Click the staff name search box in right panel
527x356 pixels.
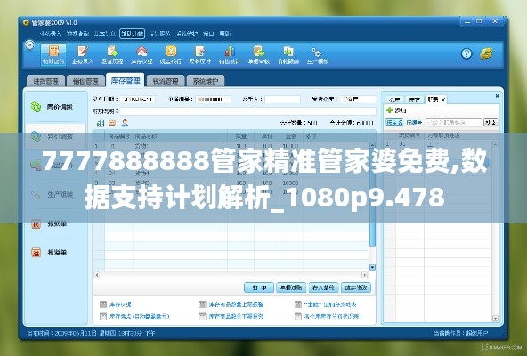[x=454, y=123]
